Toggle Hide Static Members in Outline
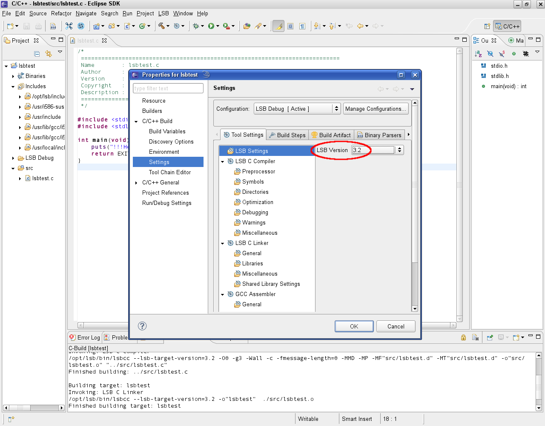Screen dimensions: 545x426 click(x=502, y=54)
